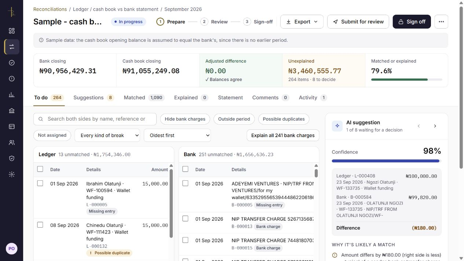The image size is (464, 261).
Task: Click the 98% confidence bar
Action: click(x=386, y=161)
